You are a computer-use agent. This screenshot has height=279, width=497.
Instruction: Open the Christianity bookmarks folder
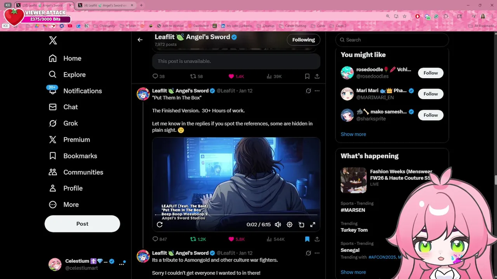point(104,26)
